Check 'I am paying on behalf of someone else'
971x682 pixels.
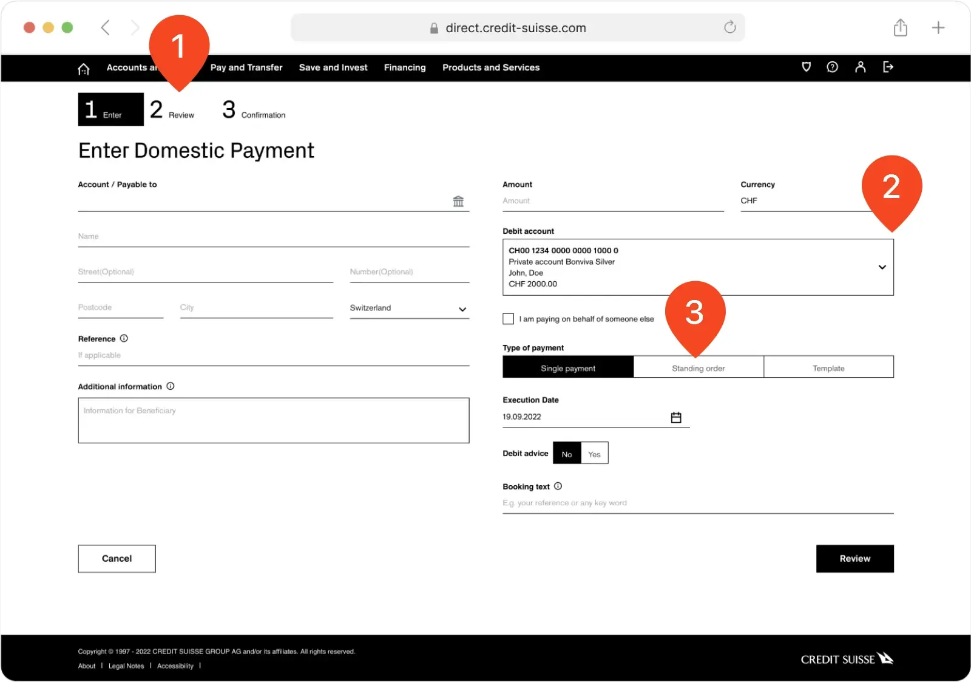pos(508,318)
